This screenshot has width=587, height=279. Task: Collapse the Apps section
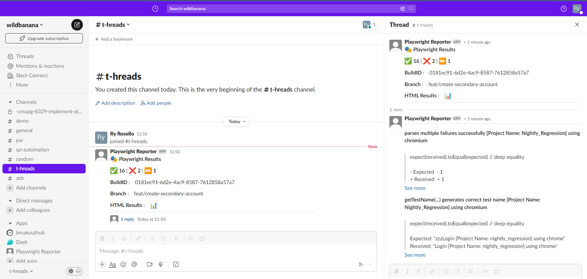coord(10,223)
